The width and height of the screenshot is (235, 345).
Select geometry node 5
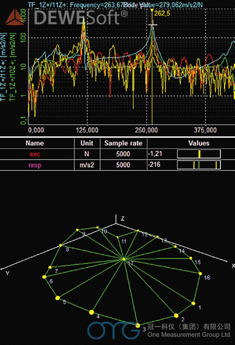[x=58, y=298]
